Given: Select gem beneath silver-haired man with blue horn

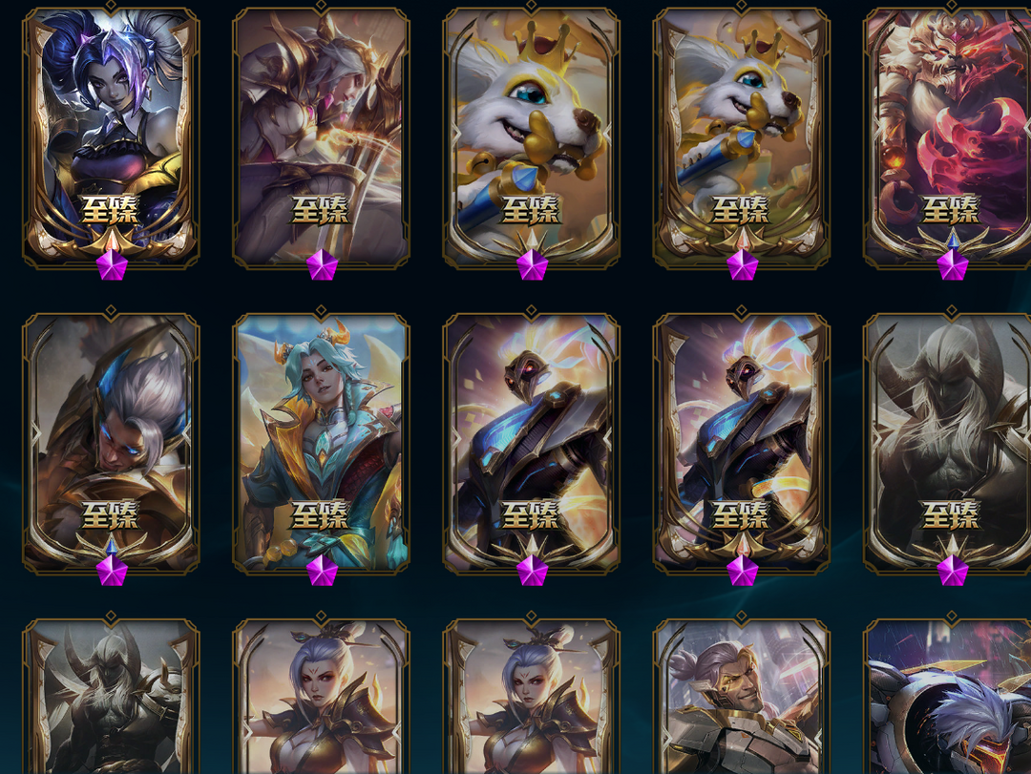Looking at the screenshot, I should click(x=112, y=570).
